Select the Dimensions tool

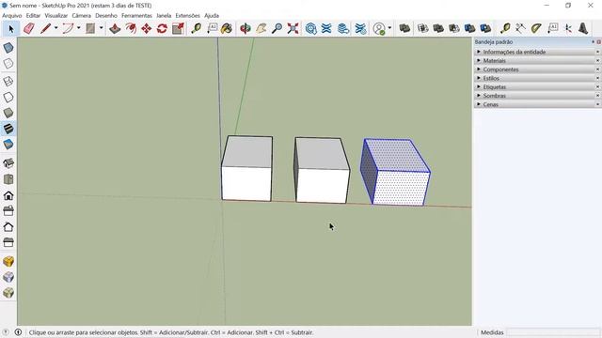[x=520, y=28]
